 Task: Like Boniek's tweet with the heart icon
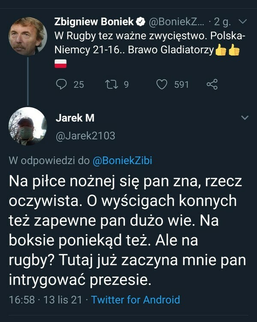162,84
